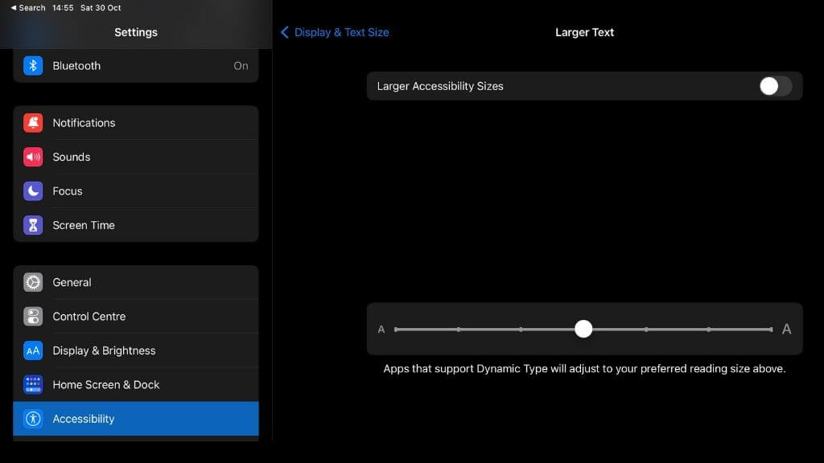Viewport: 824px width, 463px height.
Task: Open General settings label
Action: pyautogui.click(x=72, y=282)
